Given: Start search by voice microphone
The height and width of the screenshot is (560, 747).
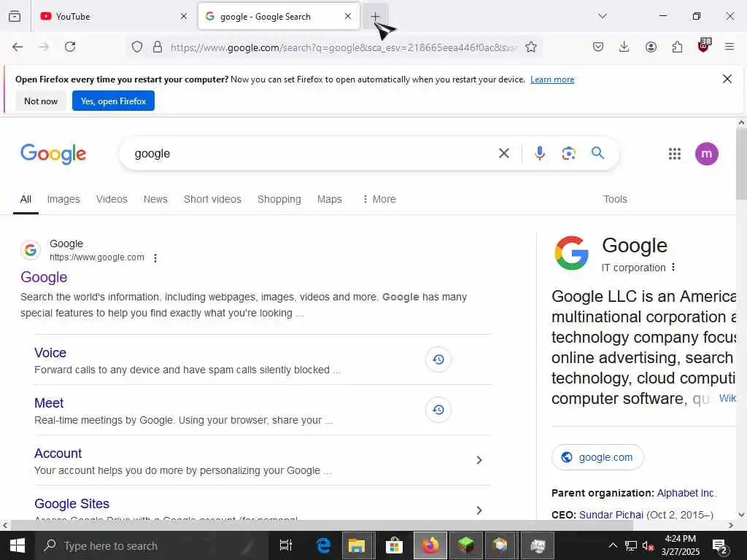Looking at the screenshot, I should point(539,153).
